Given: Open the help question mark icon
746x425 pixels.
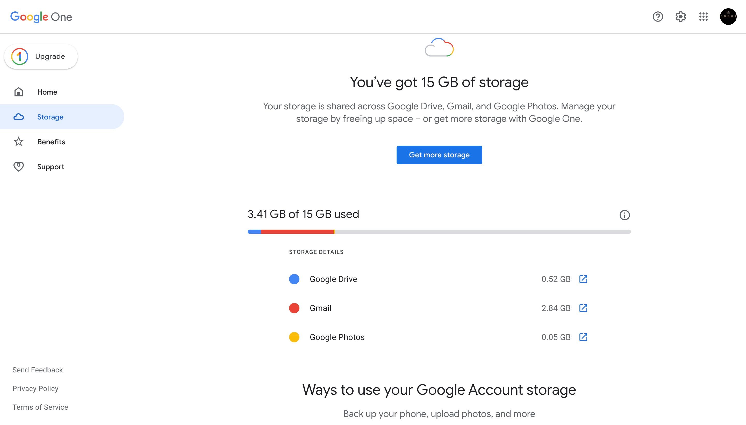Looking at the screenshot, I should [658, 17].
